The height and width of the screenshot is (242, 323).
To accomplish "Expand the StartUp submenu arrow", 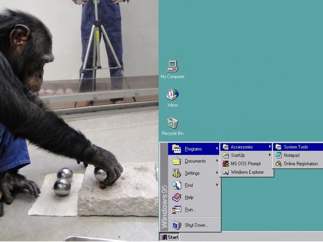I will (x=270, y=155).
